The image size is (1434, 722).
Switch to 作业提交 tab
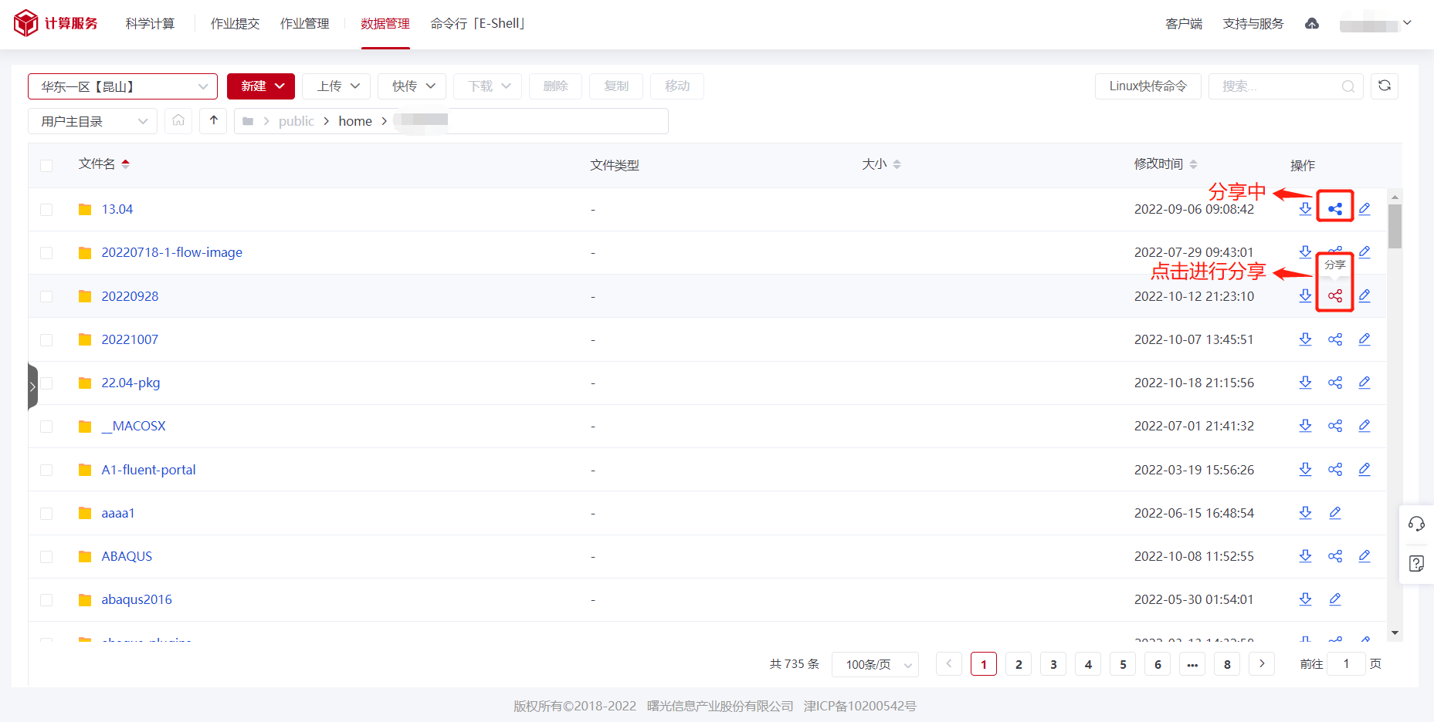pyautogui.click(x=235, y=24)
